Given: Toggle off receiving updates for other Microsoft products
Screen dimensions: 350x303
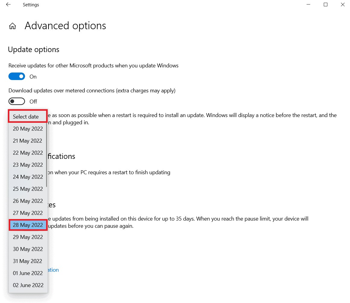Looking at the screenshot, I should [x=17, y=76].
